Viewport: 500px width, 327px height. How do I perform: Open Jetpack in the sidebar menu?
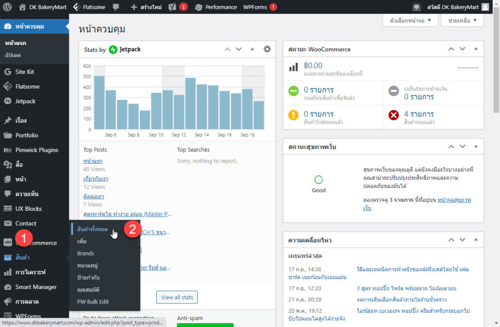pyautogui.click(x=25, y=101)
